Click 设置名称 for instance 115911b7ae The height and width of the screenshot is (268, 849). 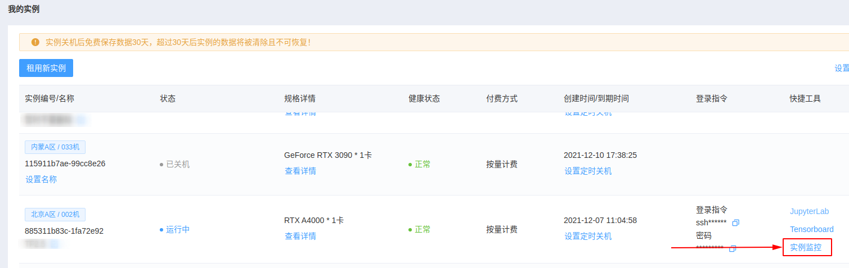(41, 179)
